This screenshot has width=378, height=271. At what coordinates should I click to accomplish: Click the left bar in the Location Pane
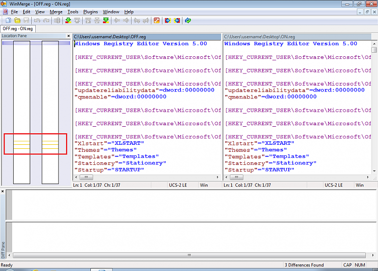22,112
